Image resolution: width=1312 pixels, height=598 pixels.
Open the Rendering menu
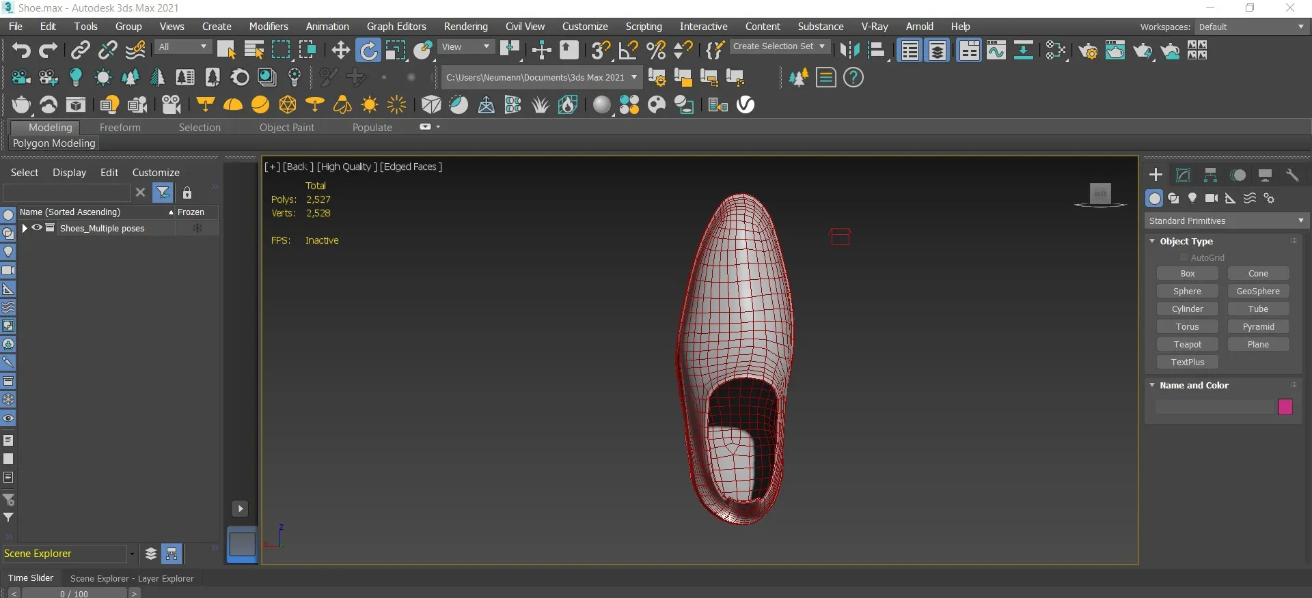465,27
